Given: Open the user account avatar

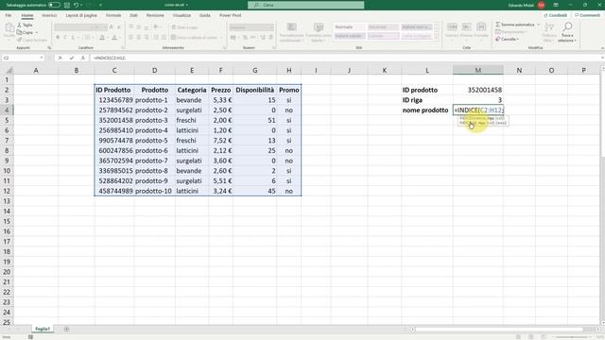Looking at the screenshot, I should (x=542, y=5).
